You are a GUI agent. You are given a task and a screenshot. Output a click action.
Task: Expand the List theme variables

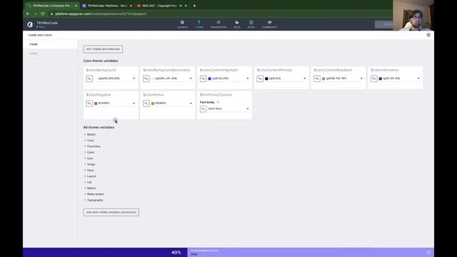coord(88,182)
